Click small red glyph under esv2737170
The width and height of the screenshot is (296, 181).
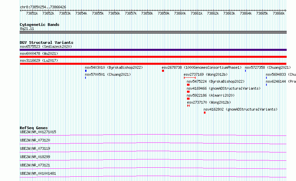click(x=188, y=106)
